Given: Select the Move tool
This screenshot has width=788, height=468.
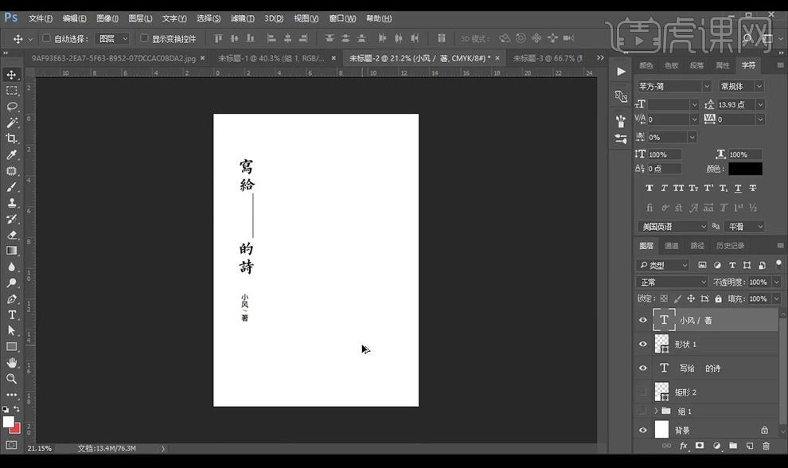Looking at the screenshot, I should pyautogui.click(x=12, y=75).
